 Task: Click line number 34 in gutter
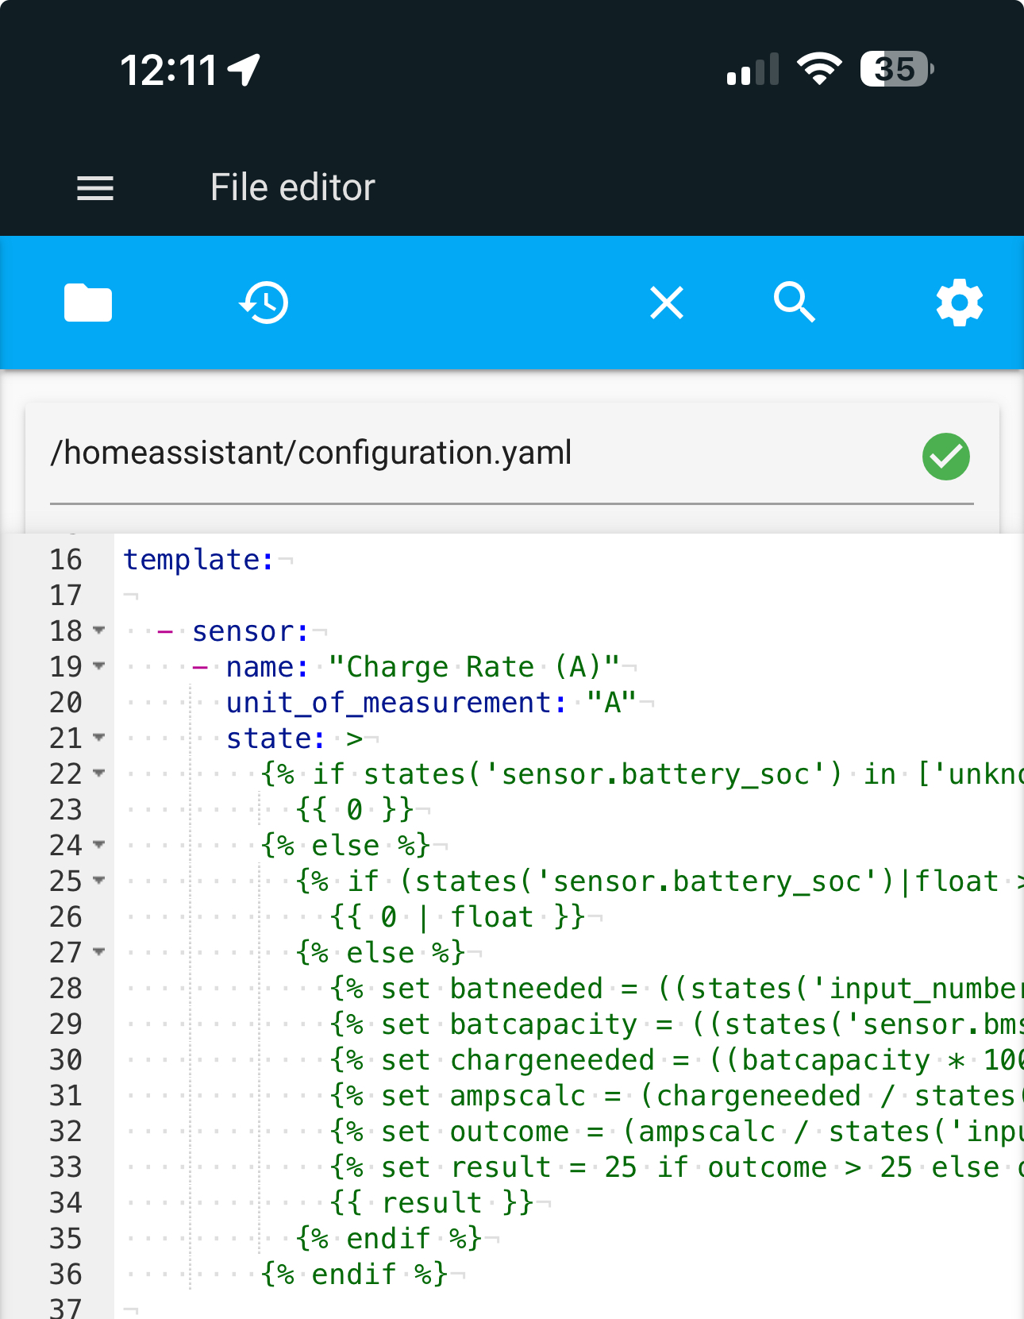[x=66, y=1203]
